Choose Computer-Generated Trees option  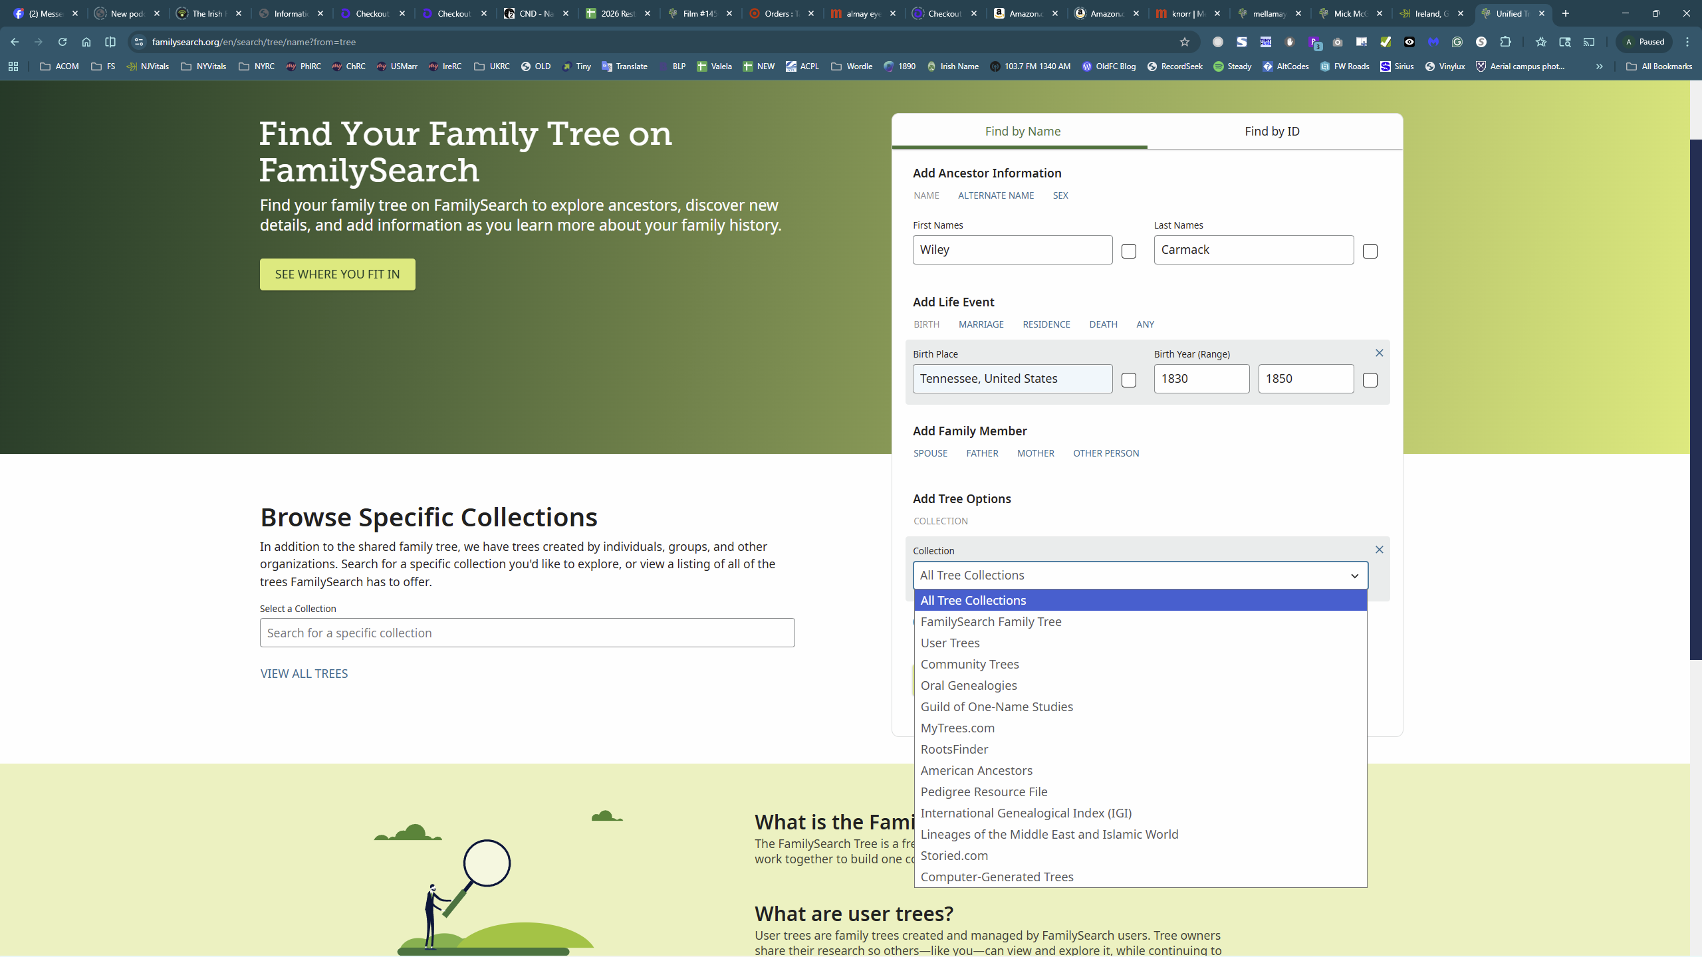(x=1140, y=877)
